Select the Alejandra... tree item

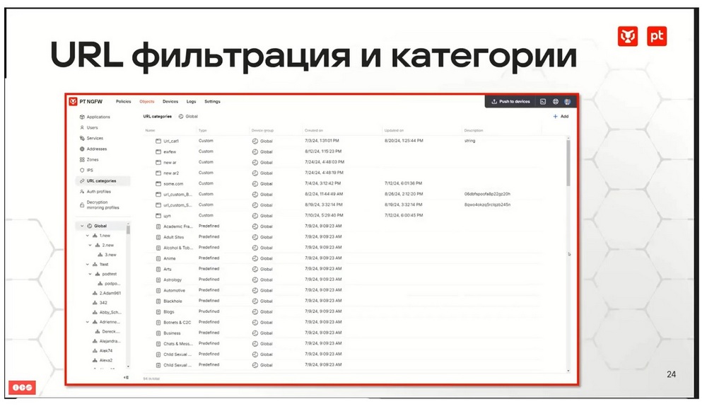click(107, 341)
